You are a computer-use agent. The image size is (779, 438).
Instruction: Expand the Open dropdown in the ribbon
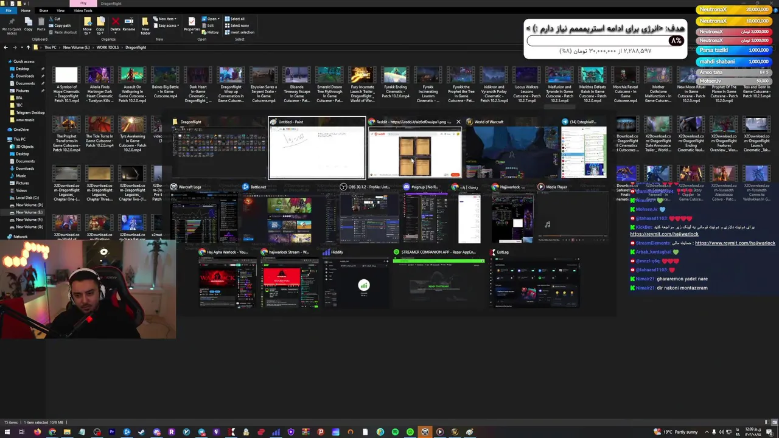pyautogui.click(x=211, y=19)
